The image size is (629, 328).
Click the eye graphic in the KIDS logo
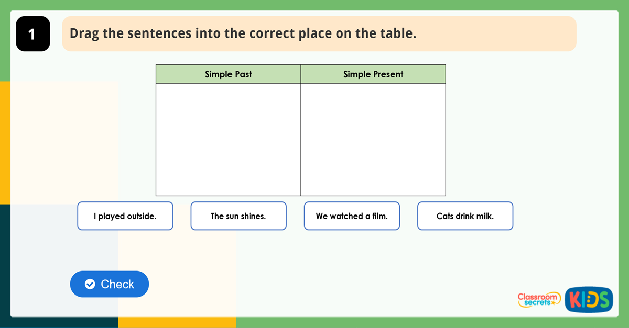pos(590,299)
